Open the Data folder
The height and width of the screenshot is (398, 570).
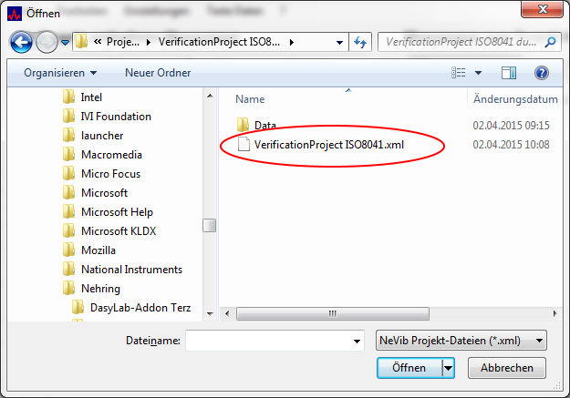264,125
